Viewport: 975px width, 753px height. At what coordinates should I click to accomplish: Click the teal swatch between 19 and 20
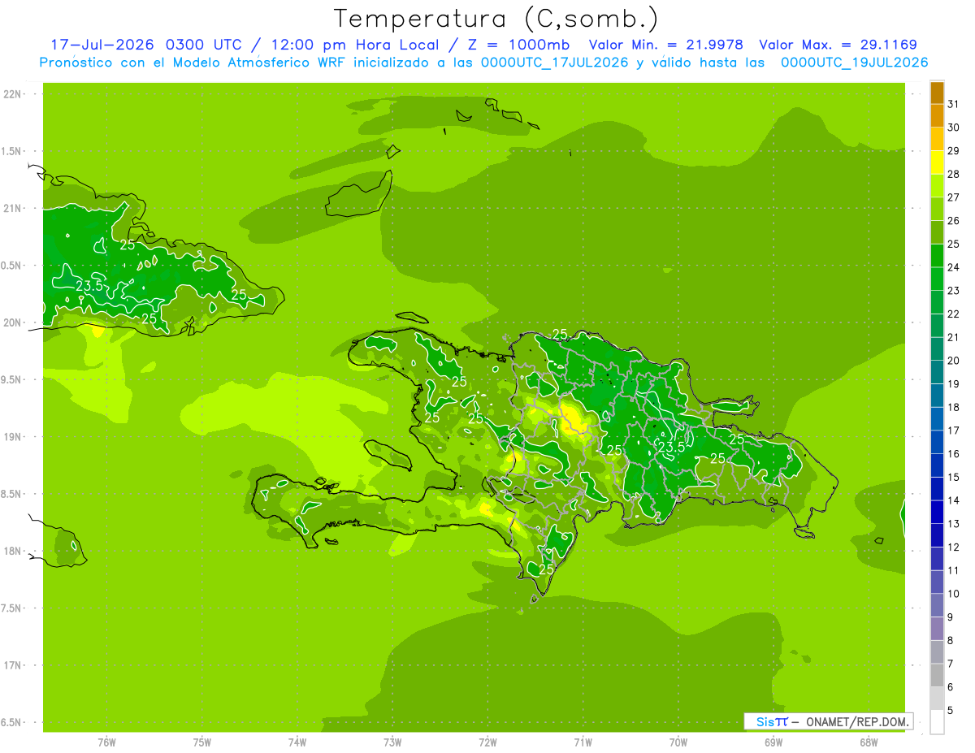[x=937, y=373]
